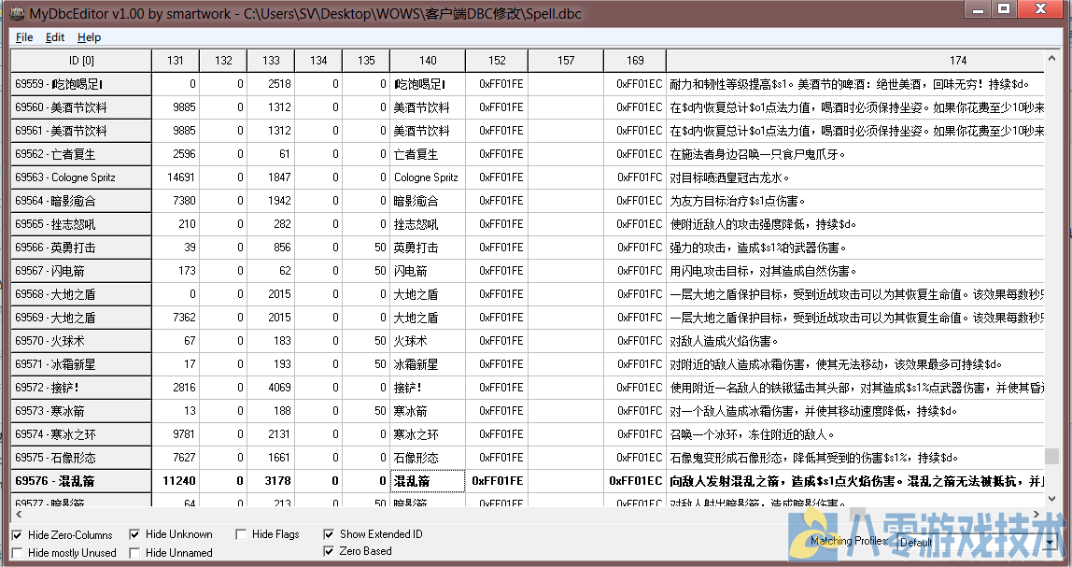Image resolution: width=1072 pixels, height=567 pixels.
Task: Click 0xFF01FE value in 亡者复生 row
Action: click(x=497, y=154)
